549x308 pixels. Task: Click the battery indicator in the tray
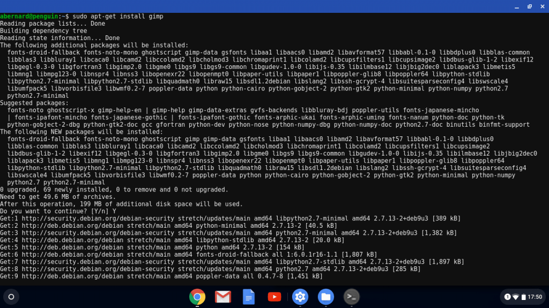tap(524, 297)
